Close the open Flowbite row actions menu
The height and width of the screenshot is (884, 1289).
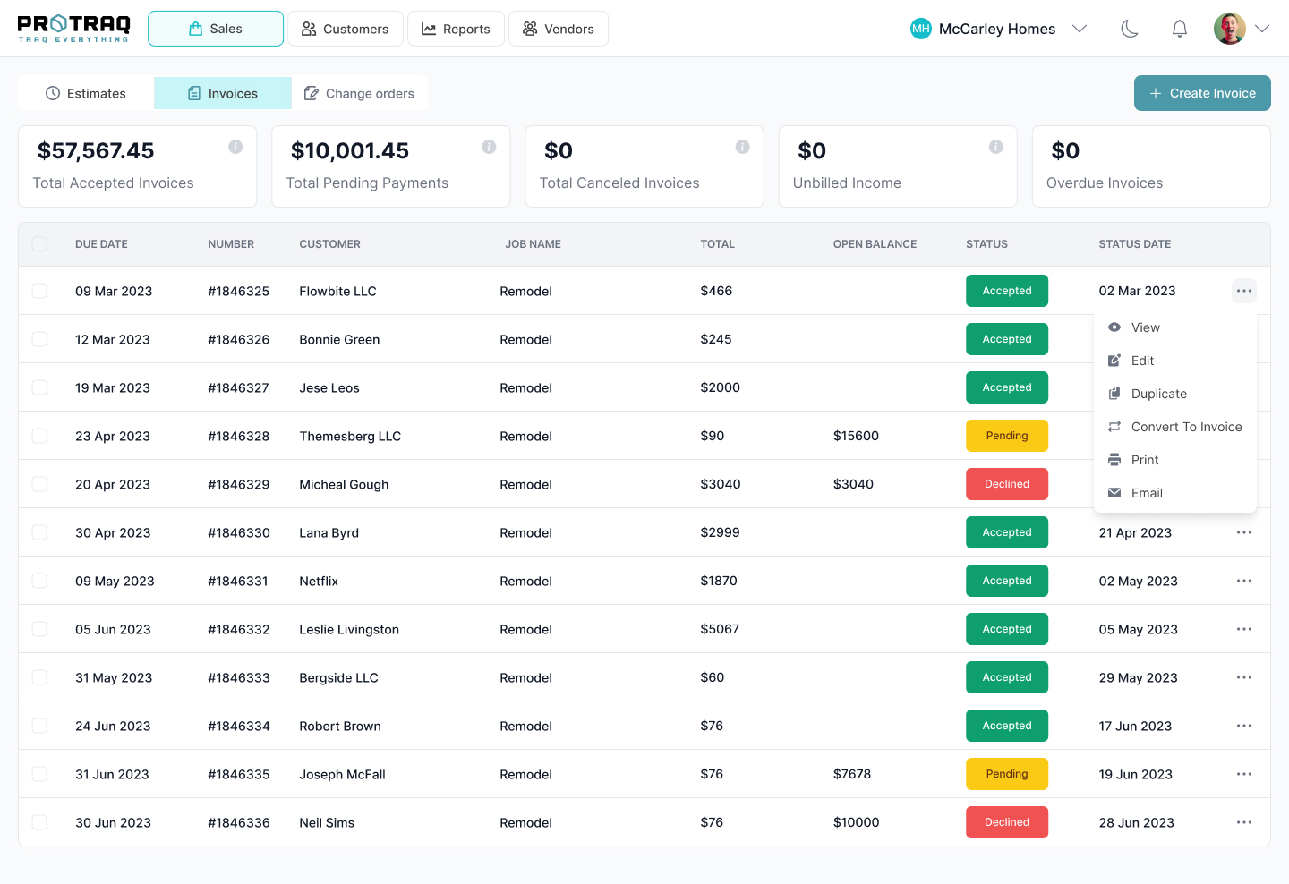1243,291
